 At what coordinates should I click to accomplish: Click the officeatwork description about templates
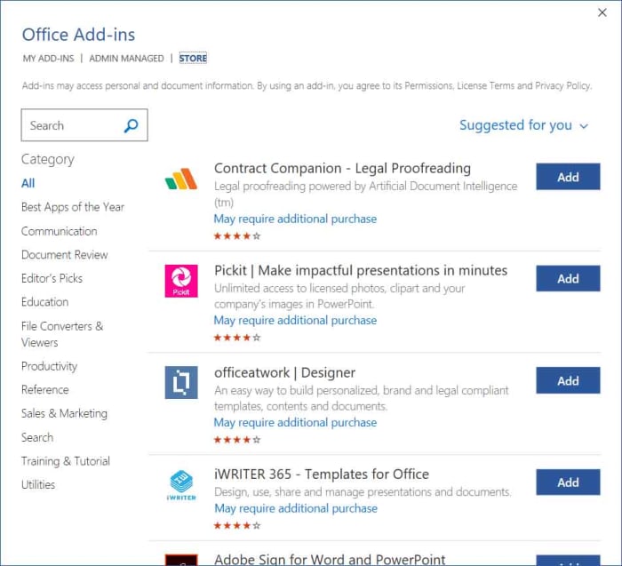(362, 398)
